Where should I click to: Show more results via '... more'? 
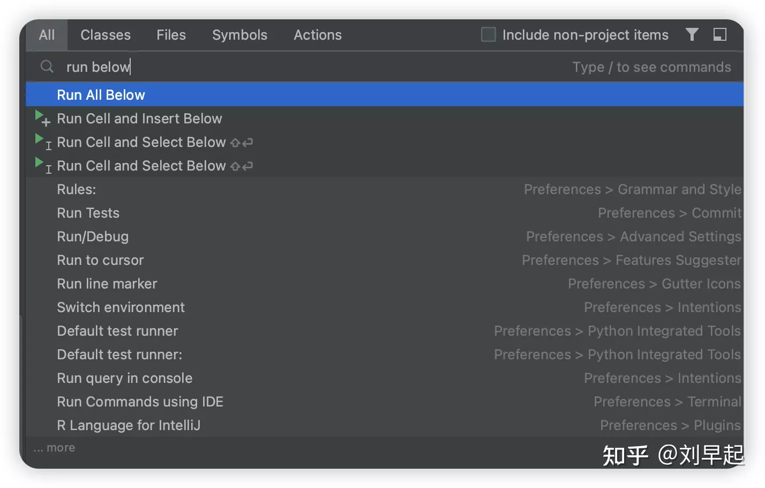point(54,448)
